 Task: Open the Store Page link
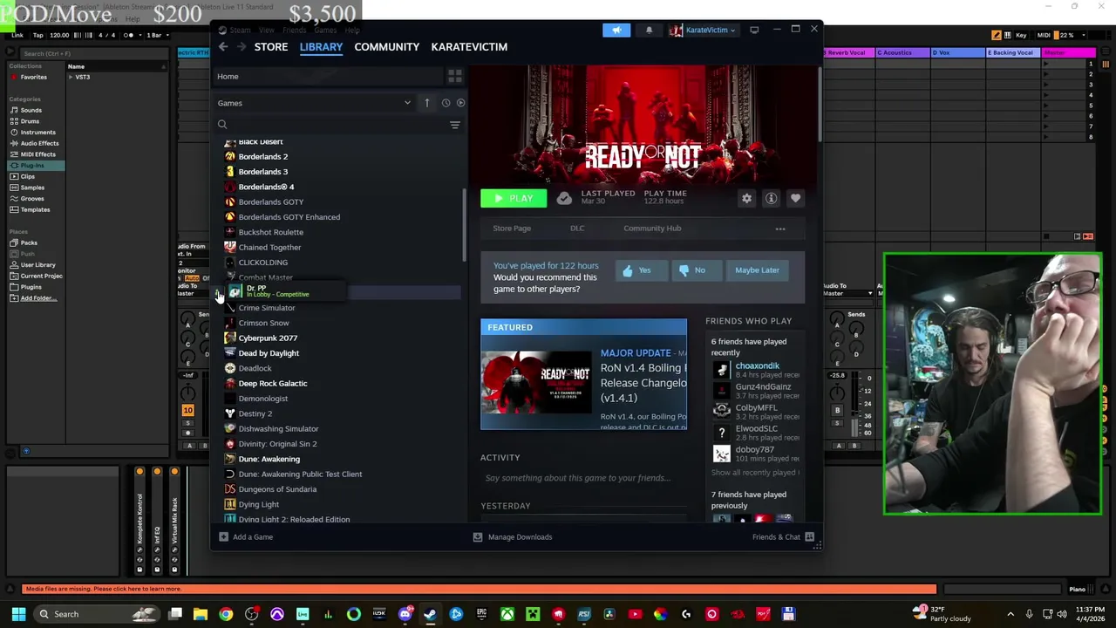(x=512, y=229)
